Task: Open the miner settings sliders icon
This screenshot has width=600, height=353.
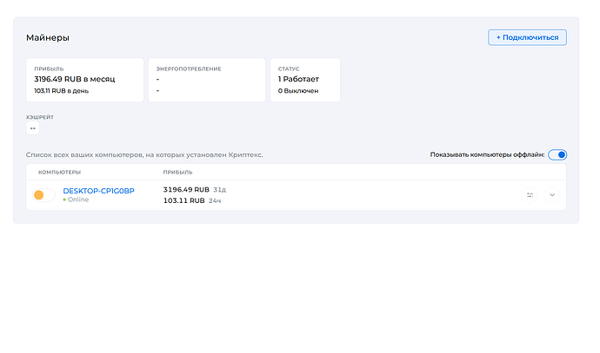Action: [x=530, y=195]
